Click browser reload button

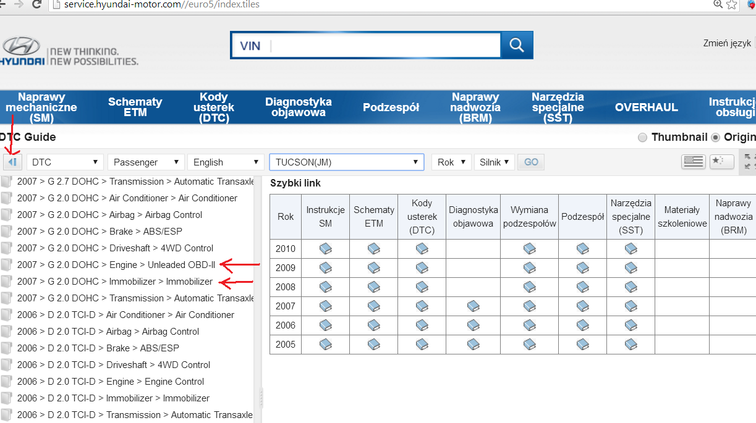(36, 4)
